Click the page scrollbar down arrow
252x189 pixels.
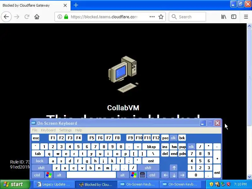(x=249, y=177)
